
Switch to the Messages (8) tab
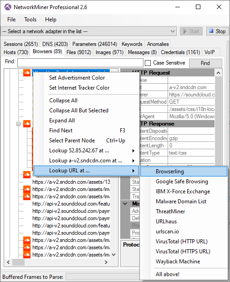tap(142, 52)
